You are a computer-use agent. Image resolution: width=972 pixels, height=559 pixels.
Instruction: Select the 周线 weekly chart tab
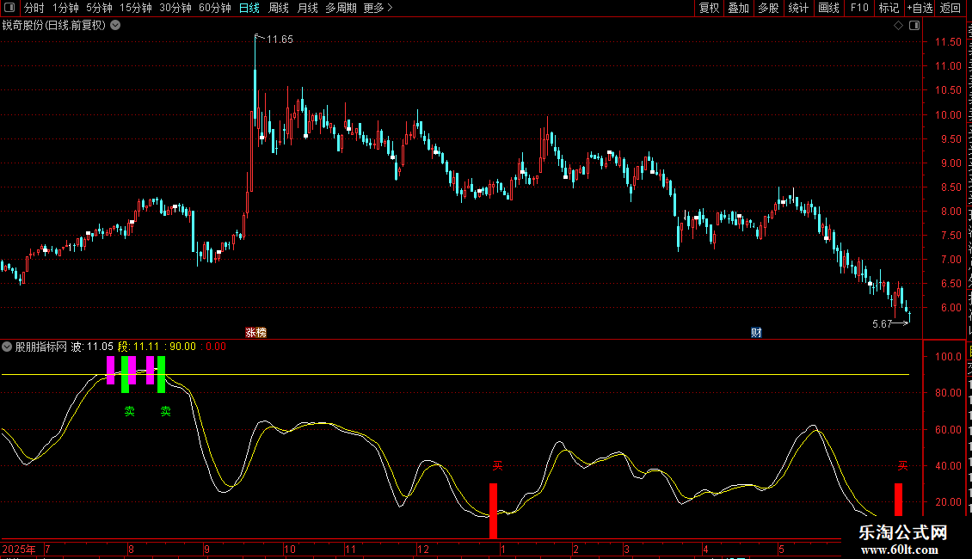coord(279,8)
